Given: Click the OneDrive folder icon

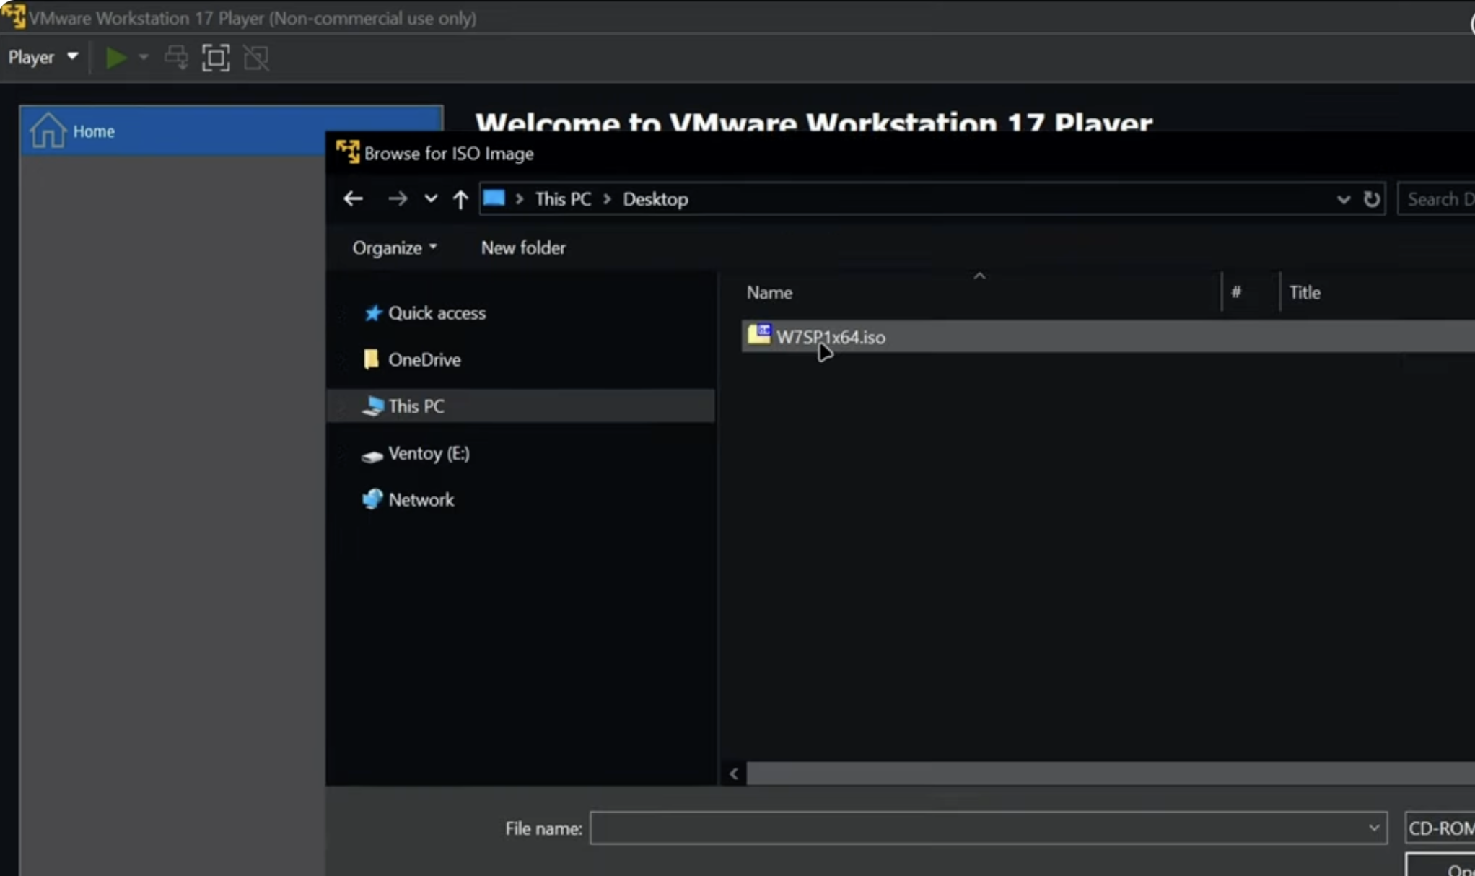Looking at the screenshot, I should pos(371,359).
